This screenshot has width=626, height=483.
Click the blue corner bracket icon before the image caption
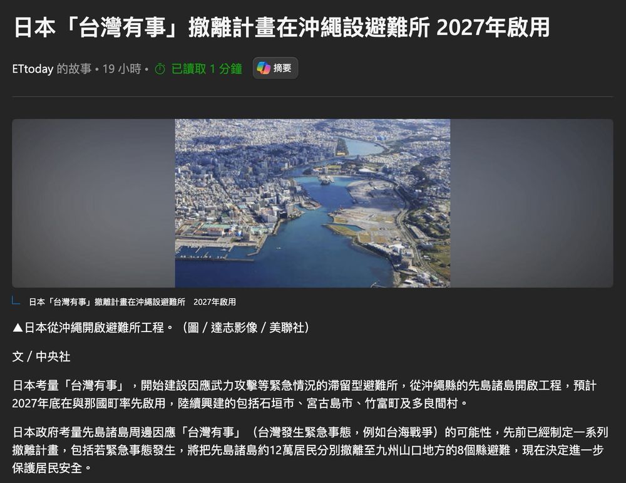[16, 301]
